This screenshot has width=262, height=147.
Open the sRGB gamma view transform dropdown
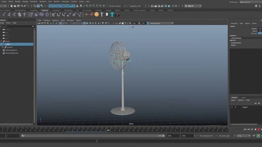(x=162, y=23)
